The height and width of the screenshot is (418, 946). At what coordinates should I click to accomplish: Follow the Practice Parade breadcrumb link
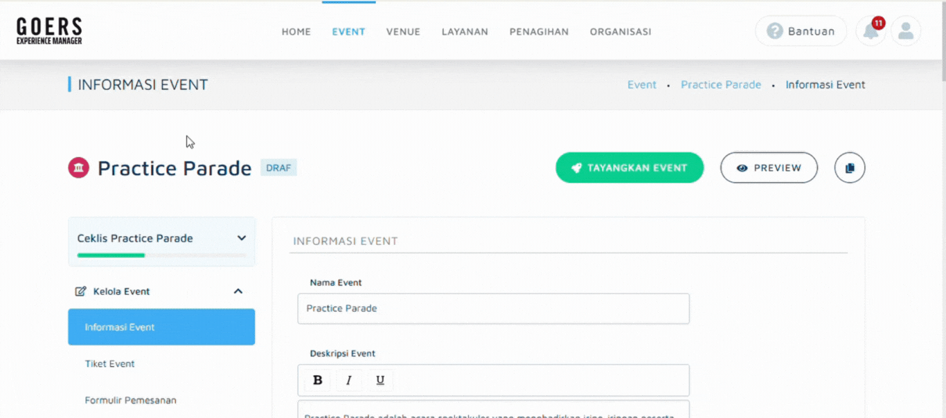721,84
